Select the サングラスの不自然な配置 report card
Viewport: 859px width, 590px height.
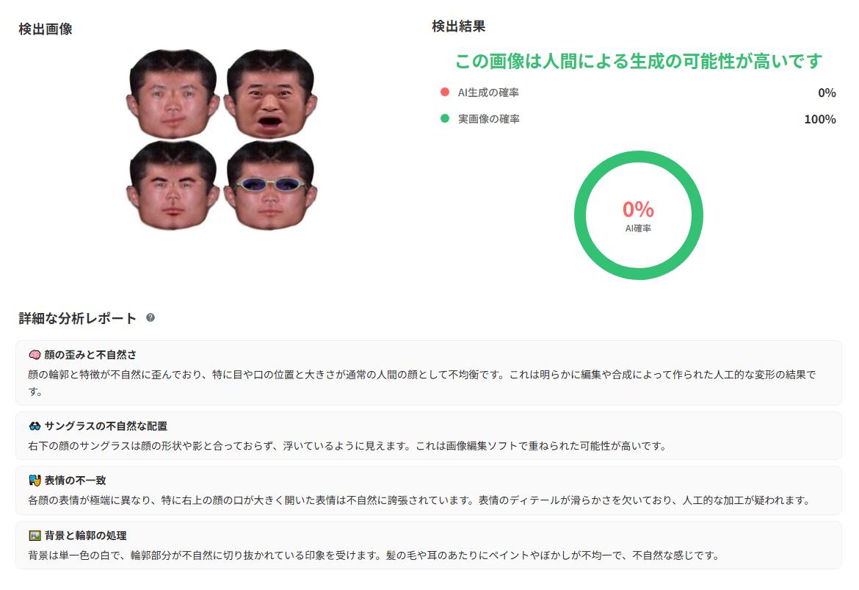coord(429,436)
